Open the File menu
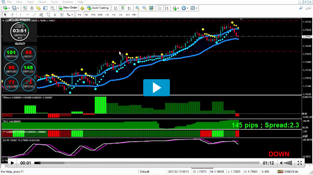This screenshot has width=313, height=175. pyautogui.click(x=9, y=2)
